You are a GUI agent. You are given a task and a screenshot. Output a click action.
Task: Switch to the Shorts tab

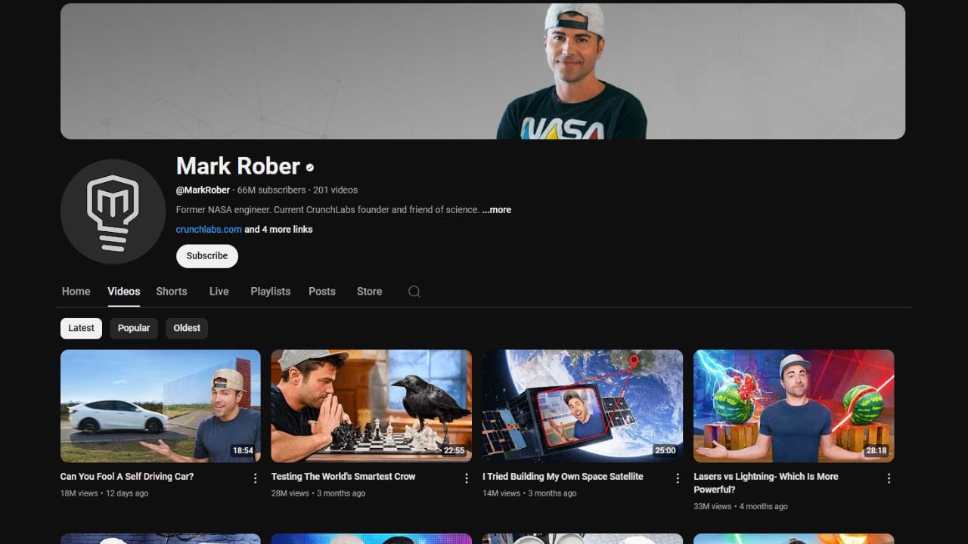coord(172,292)
